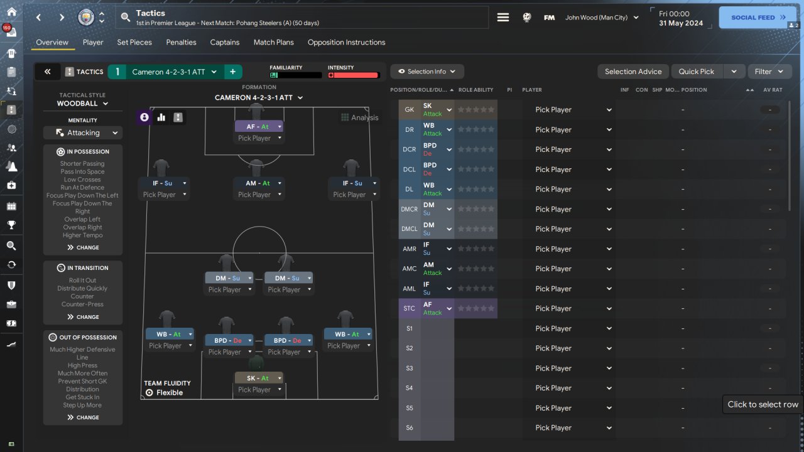
Task: Open the sidebar icon below the Squad shirt
Action: 11,72
